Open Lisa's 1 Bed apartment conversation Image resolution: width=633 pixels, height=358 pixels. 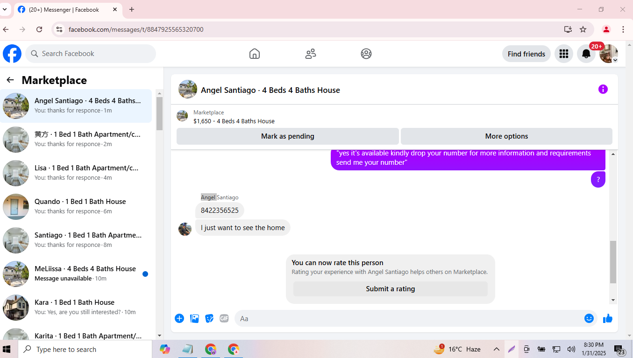(76, 173)
